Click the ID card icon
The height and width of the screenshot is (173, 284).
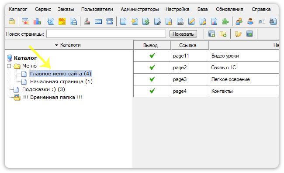pos(262,22)
